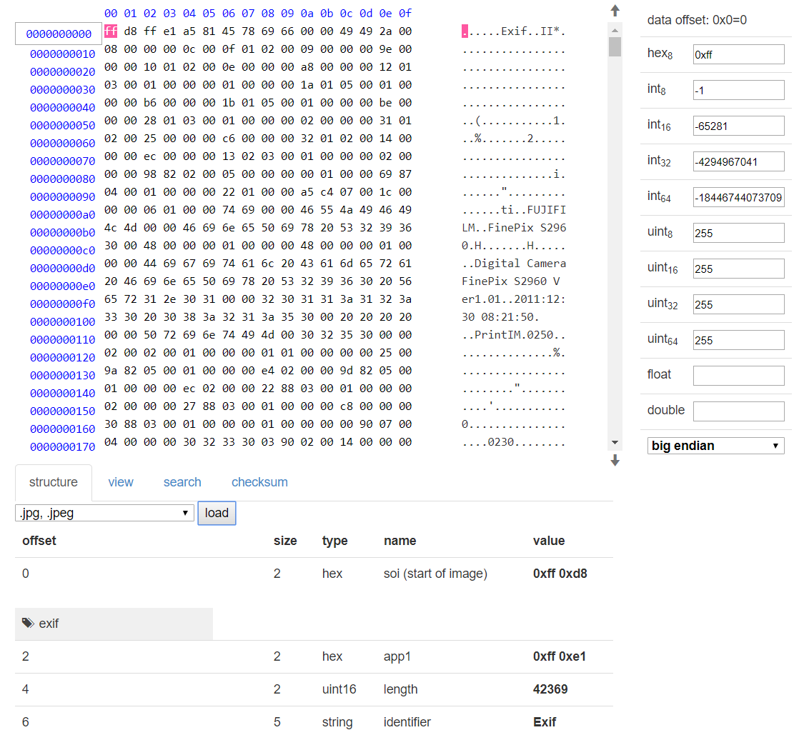804x750 pixels.
Task: Click the uint16 value field
Action: click(738, 269)
